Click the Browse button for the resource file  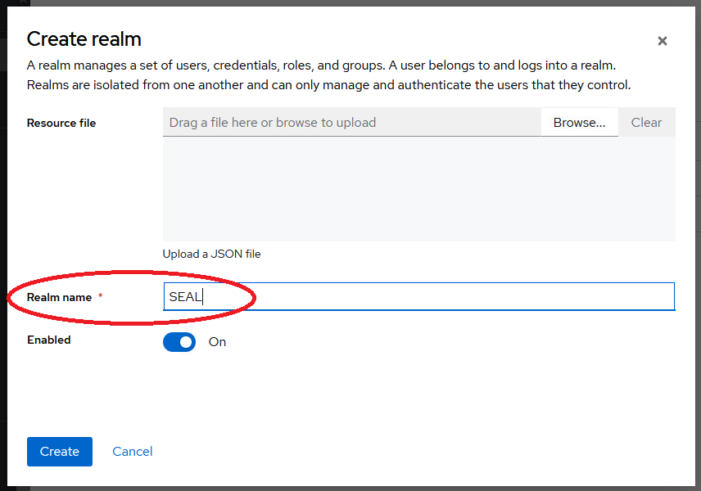[x=579, y=122]
